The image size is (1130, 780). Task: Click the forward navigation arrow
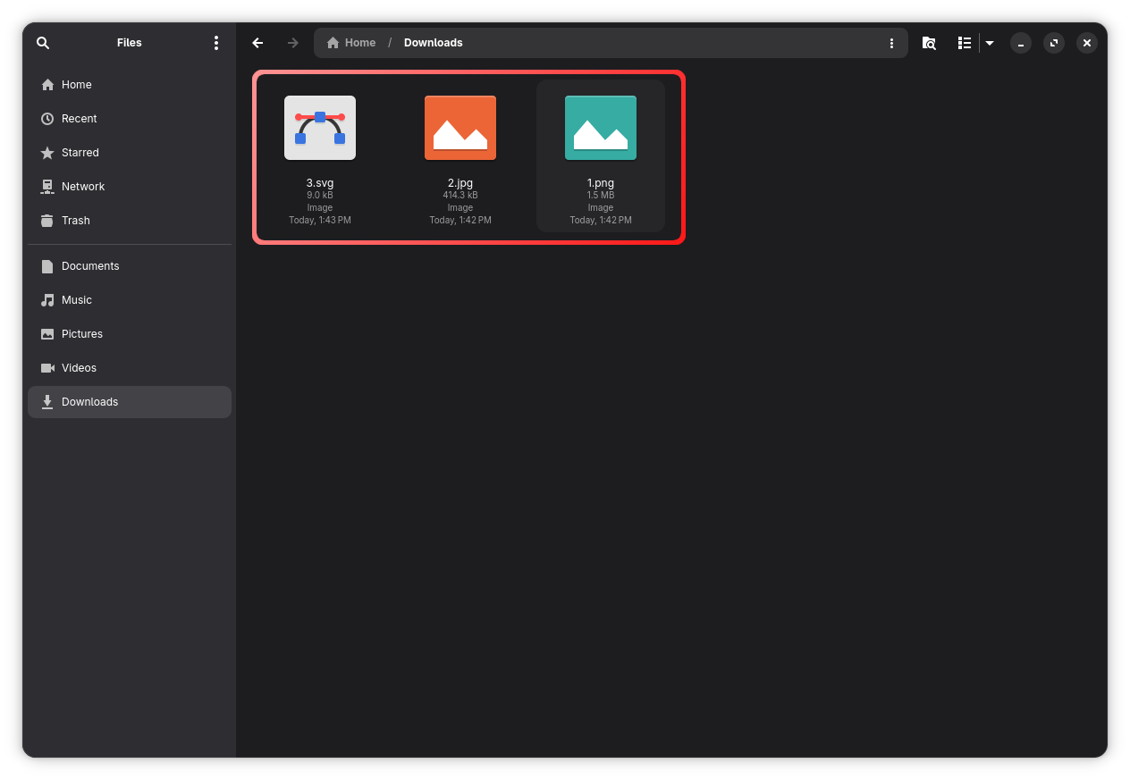click(x=292, y=43)
